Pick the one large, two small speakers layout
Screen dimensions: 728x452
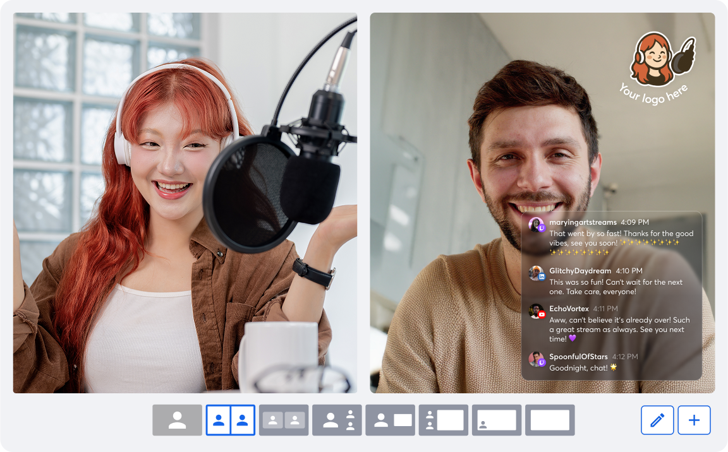[x=337, y=420]
